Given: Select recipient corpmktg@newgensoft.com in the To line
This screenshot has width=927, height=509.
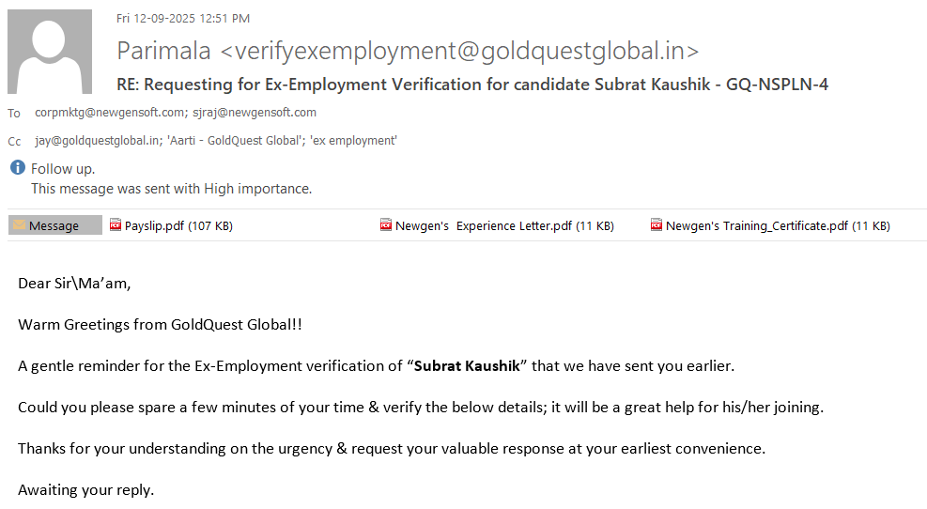Looking at the screenshot, I should 110,113.
